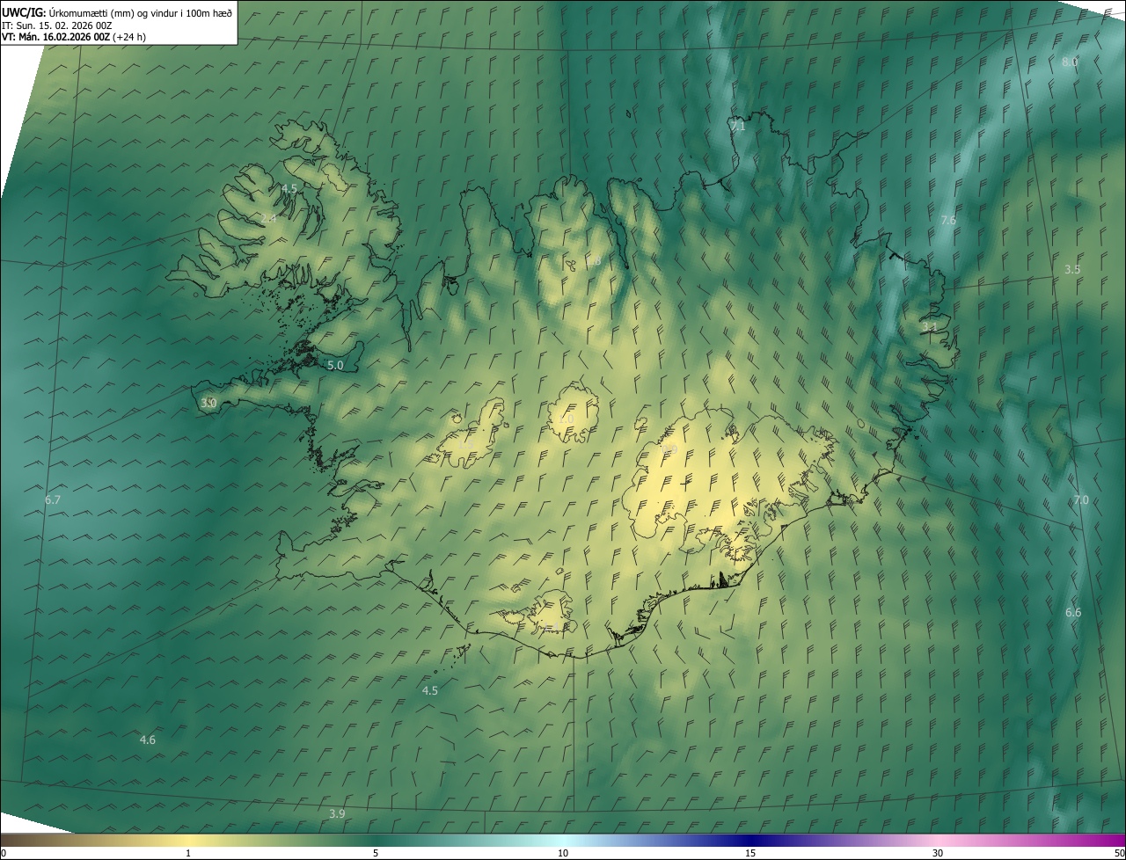This screenshot has width=1126, height=860.
Task: Click the 4.6 value label on the map
Action: (x=148, y=740)
